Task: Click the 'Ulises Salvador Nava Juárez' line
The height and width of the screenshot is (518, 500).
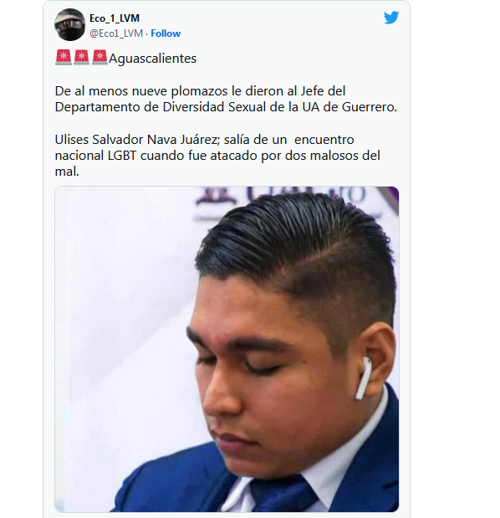Action: point(204,140)
